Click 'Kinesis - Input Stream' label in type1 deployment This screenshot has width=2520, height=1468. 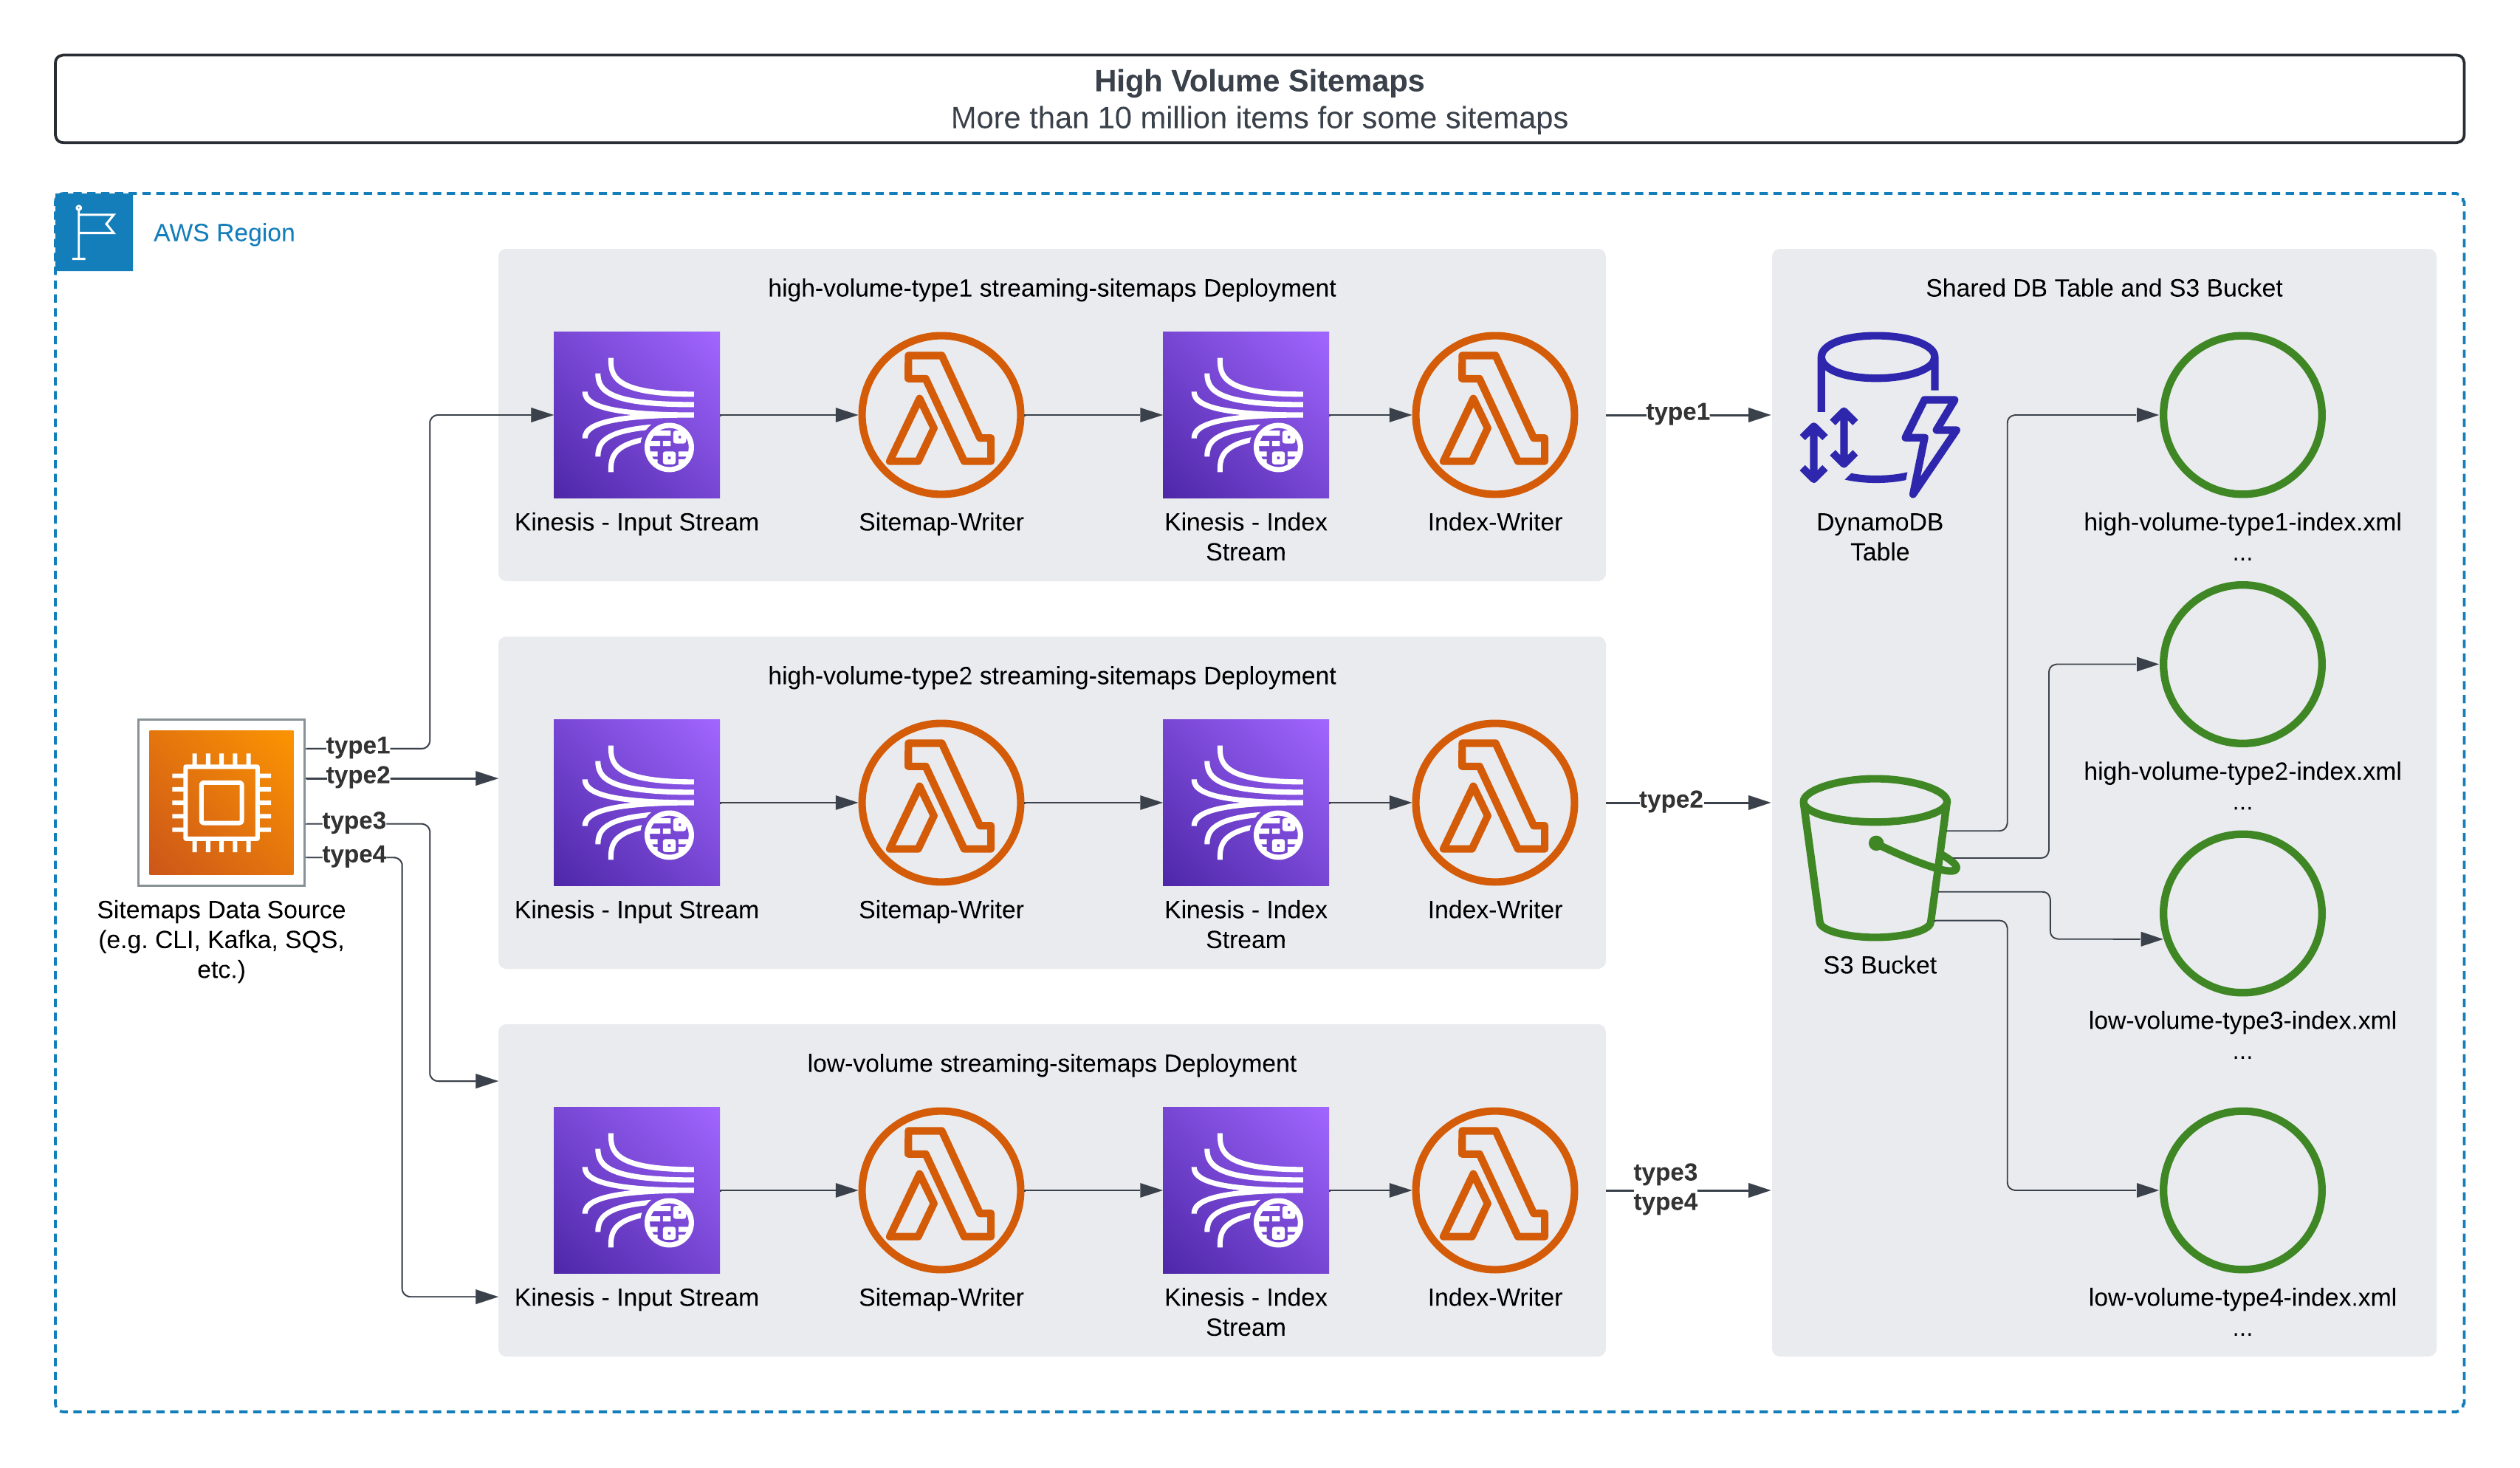tap(636, 522)
